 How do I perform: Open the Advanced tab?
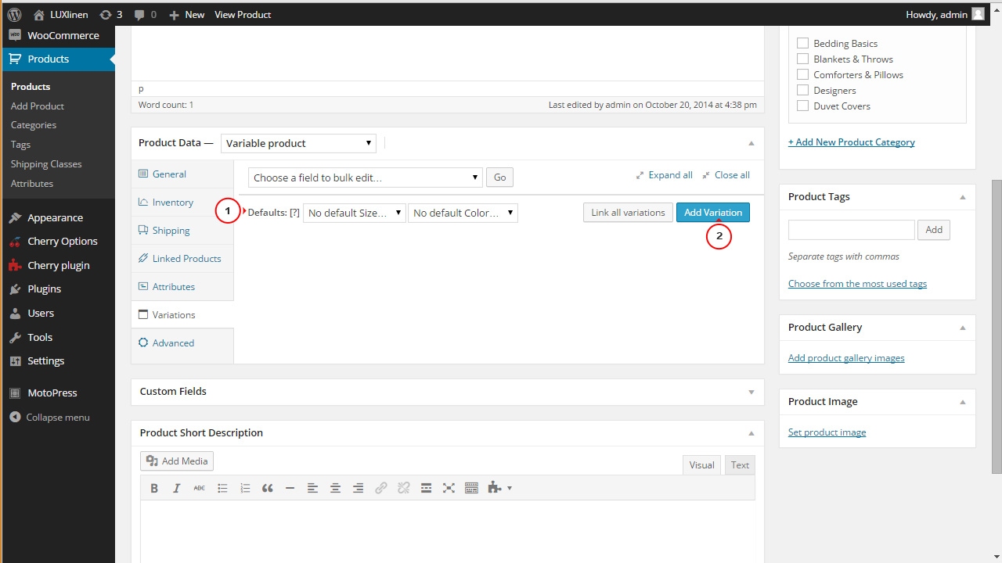pyautogui.click(x=182, y=343)
